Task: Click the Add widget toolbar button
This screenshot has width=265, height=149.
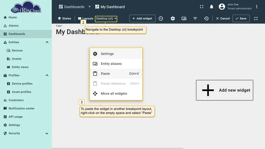Action: (142, 19)
